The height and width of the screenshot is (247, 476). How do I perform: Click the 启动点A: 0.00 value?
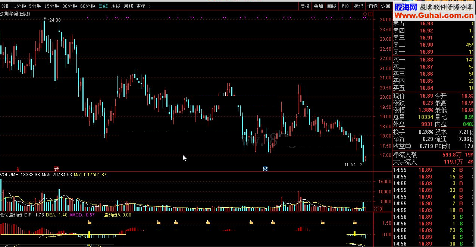click(x=118, y=215)
